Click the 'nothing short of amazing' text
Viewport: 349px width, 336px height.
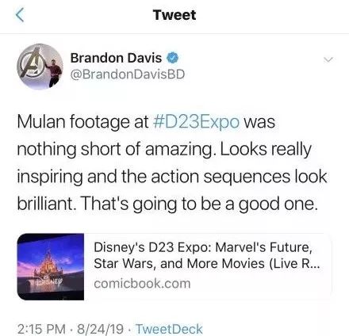tap(115, 149)
